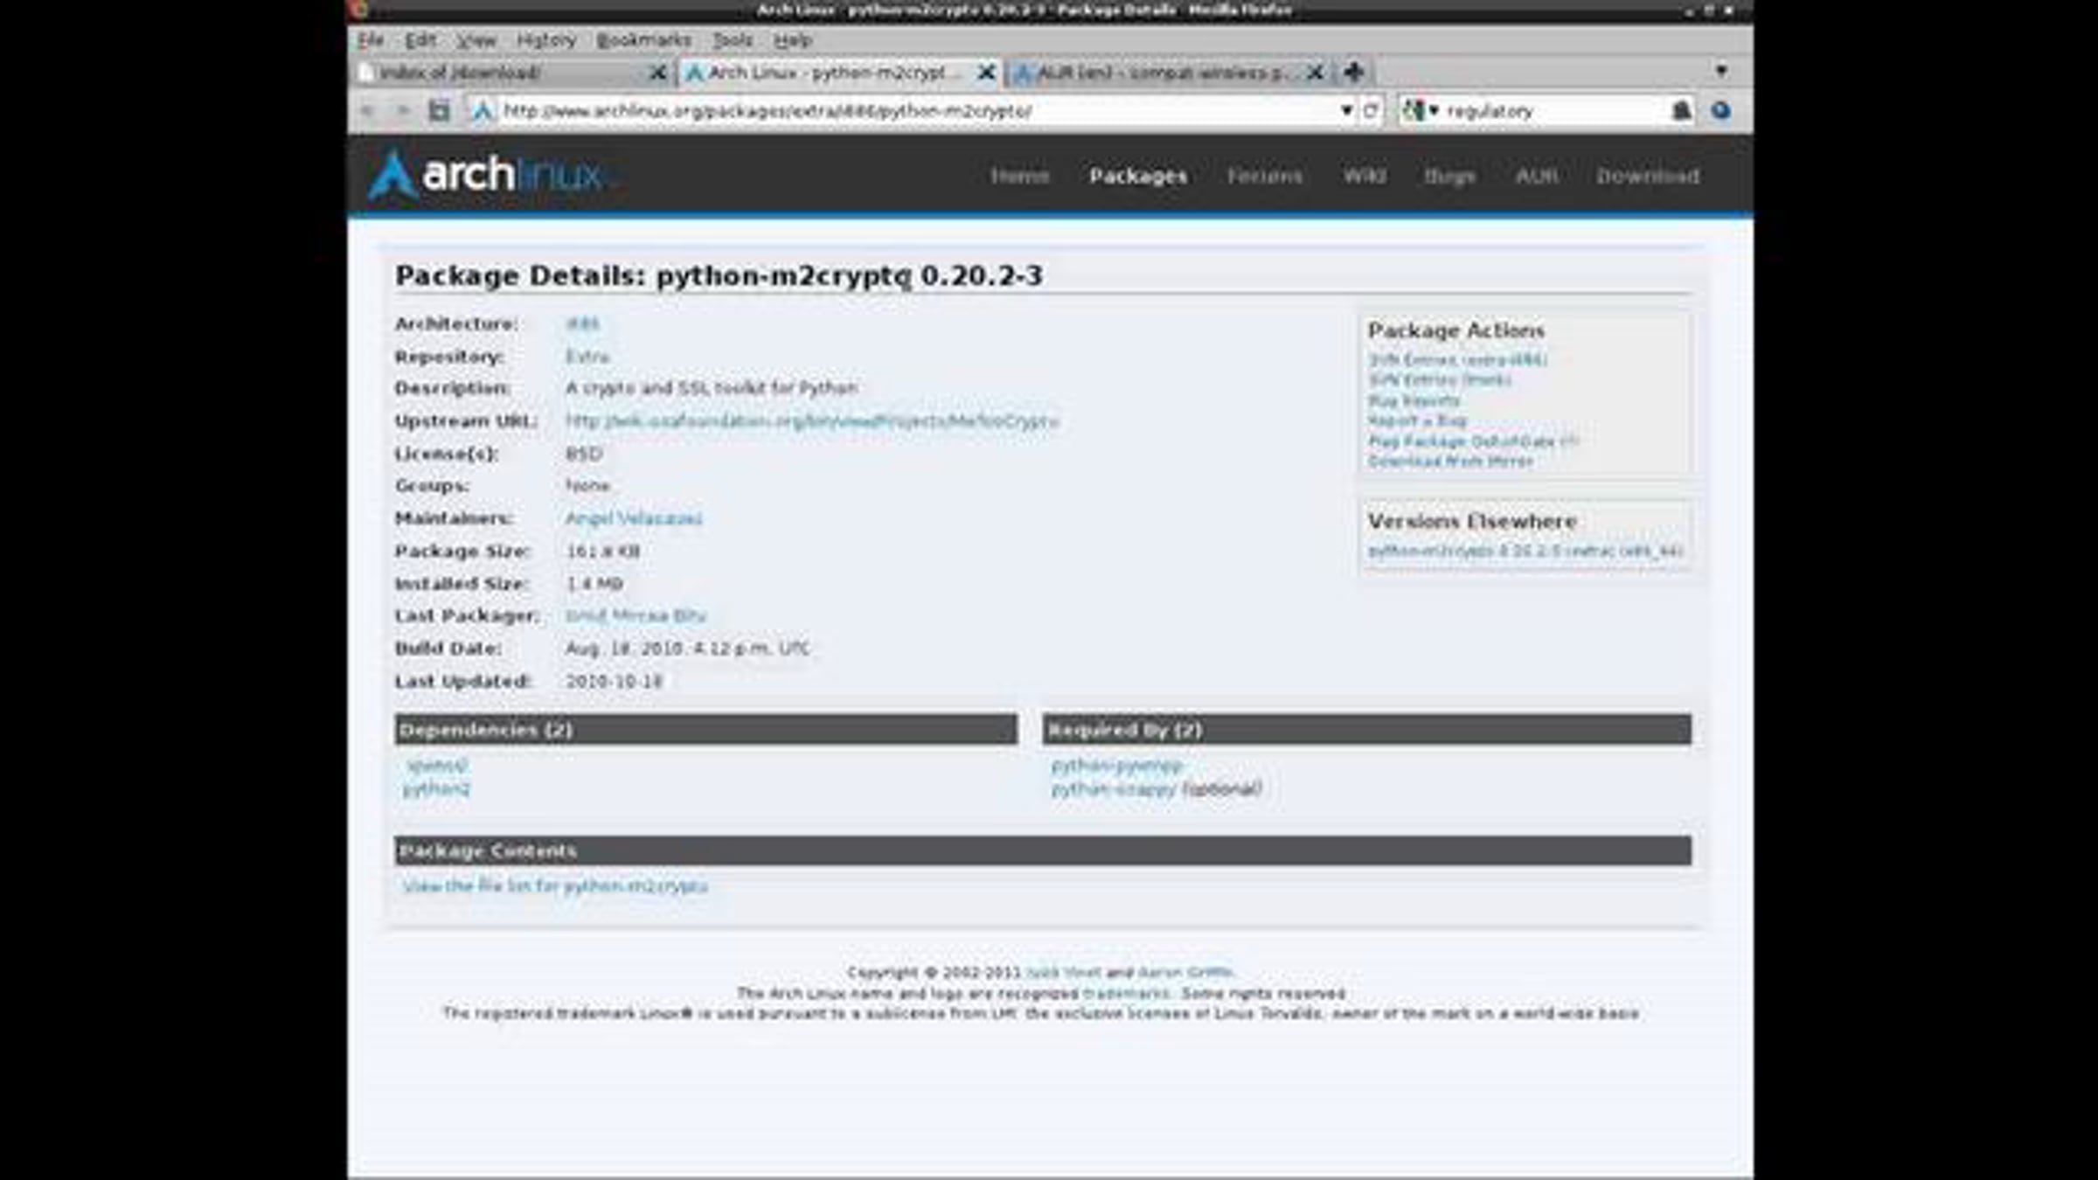The image size is (2098, 1180).
Task: Switch to the Index of /download/ tab
Action: [x=513, y=73]
